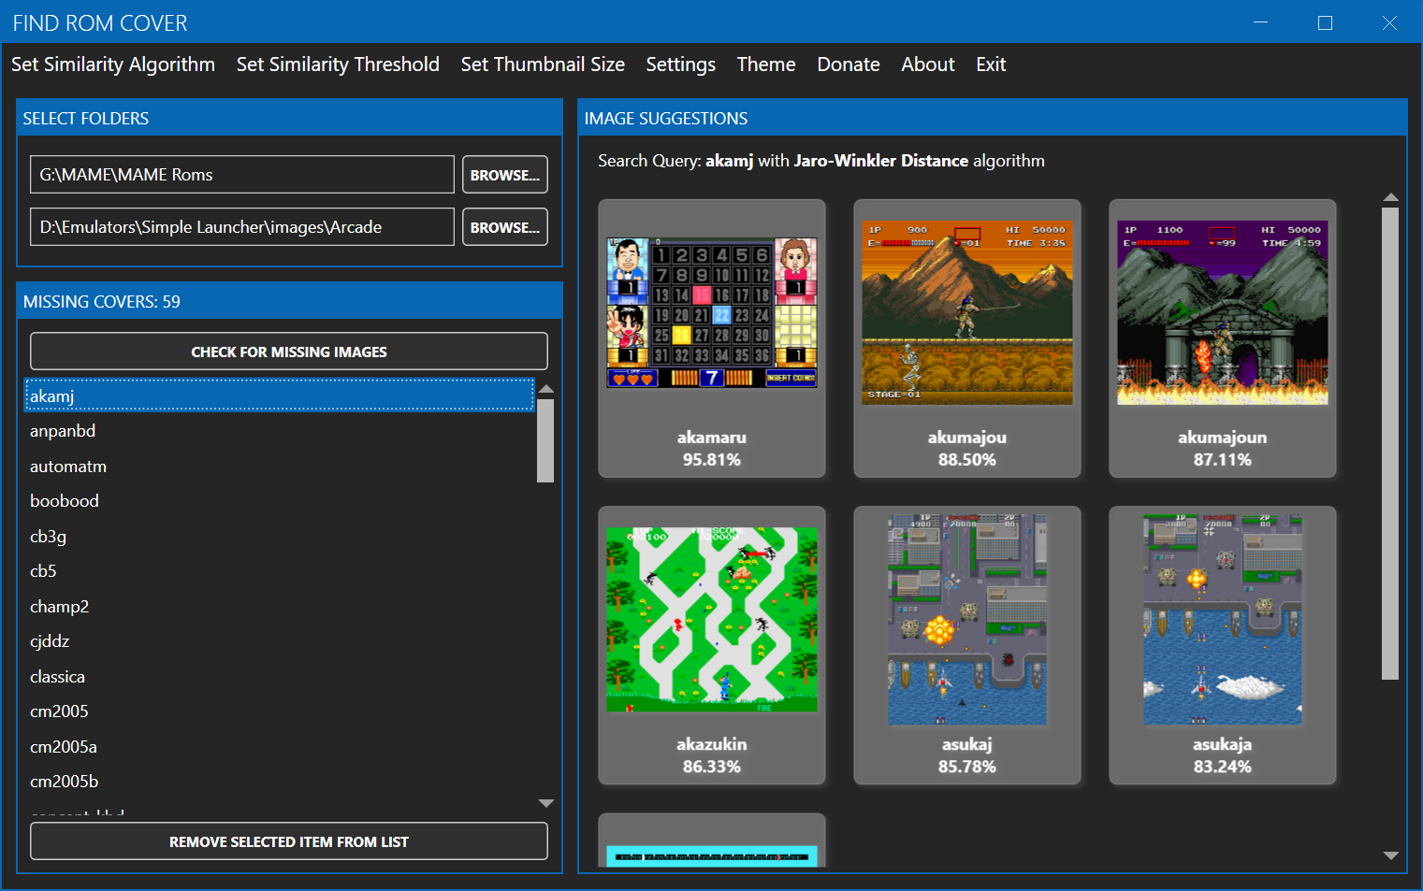Select cb5 in the list

coord(280,571)
